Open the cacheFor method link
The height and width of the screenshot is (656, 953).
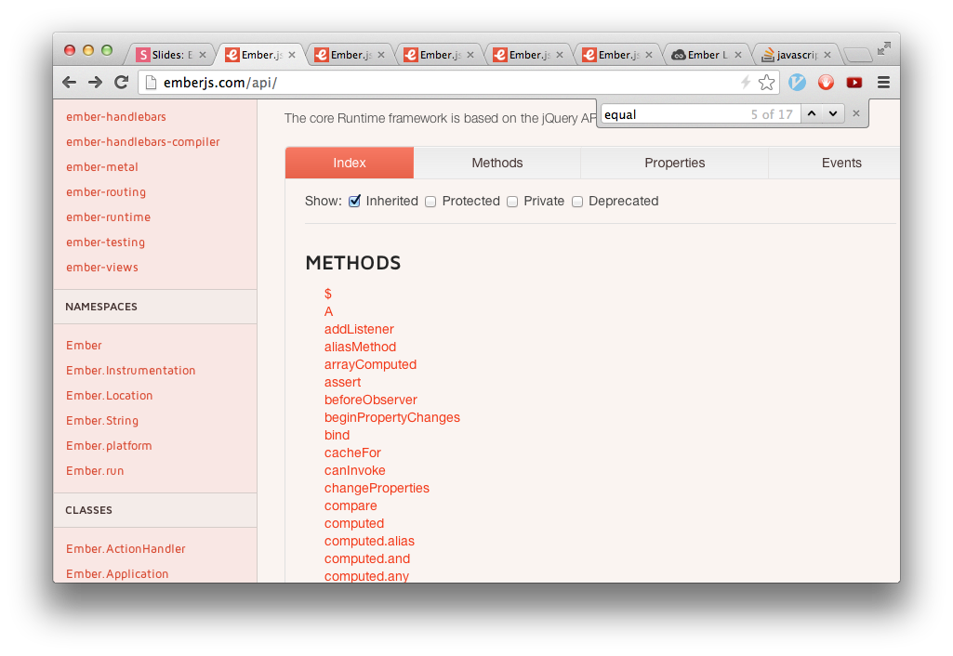(x=352, y=453)
